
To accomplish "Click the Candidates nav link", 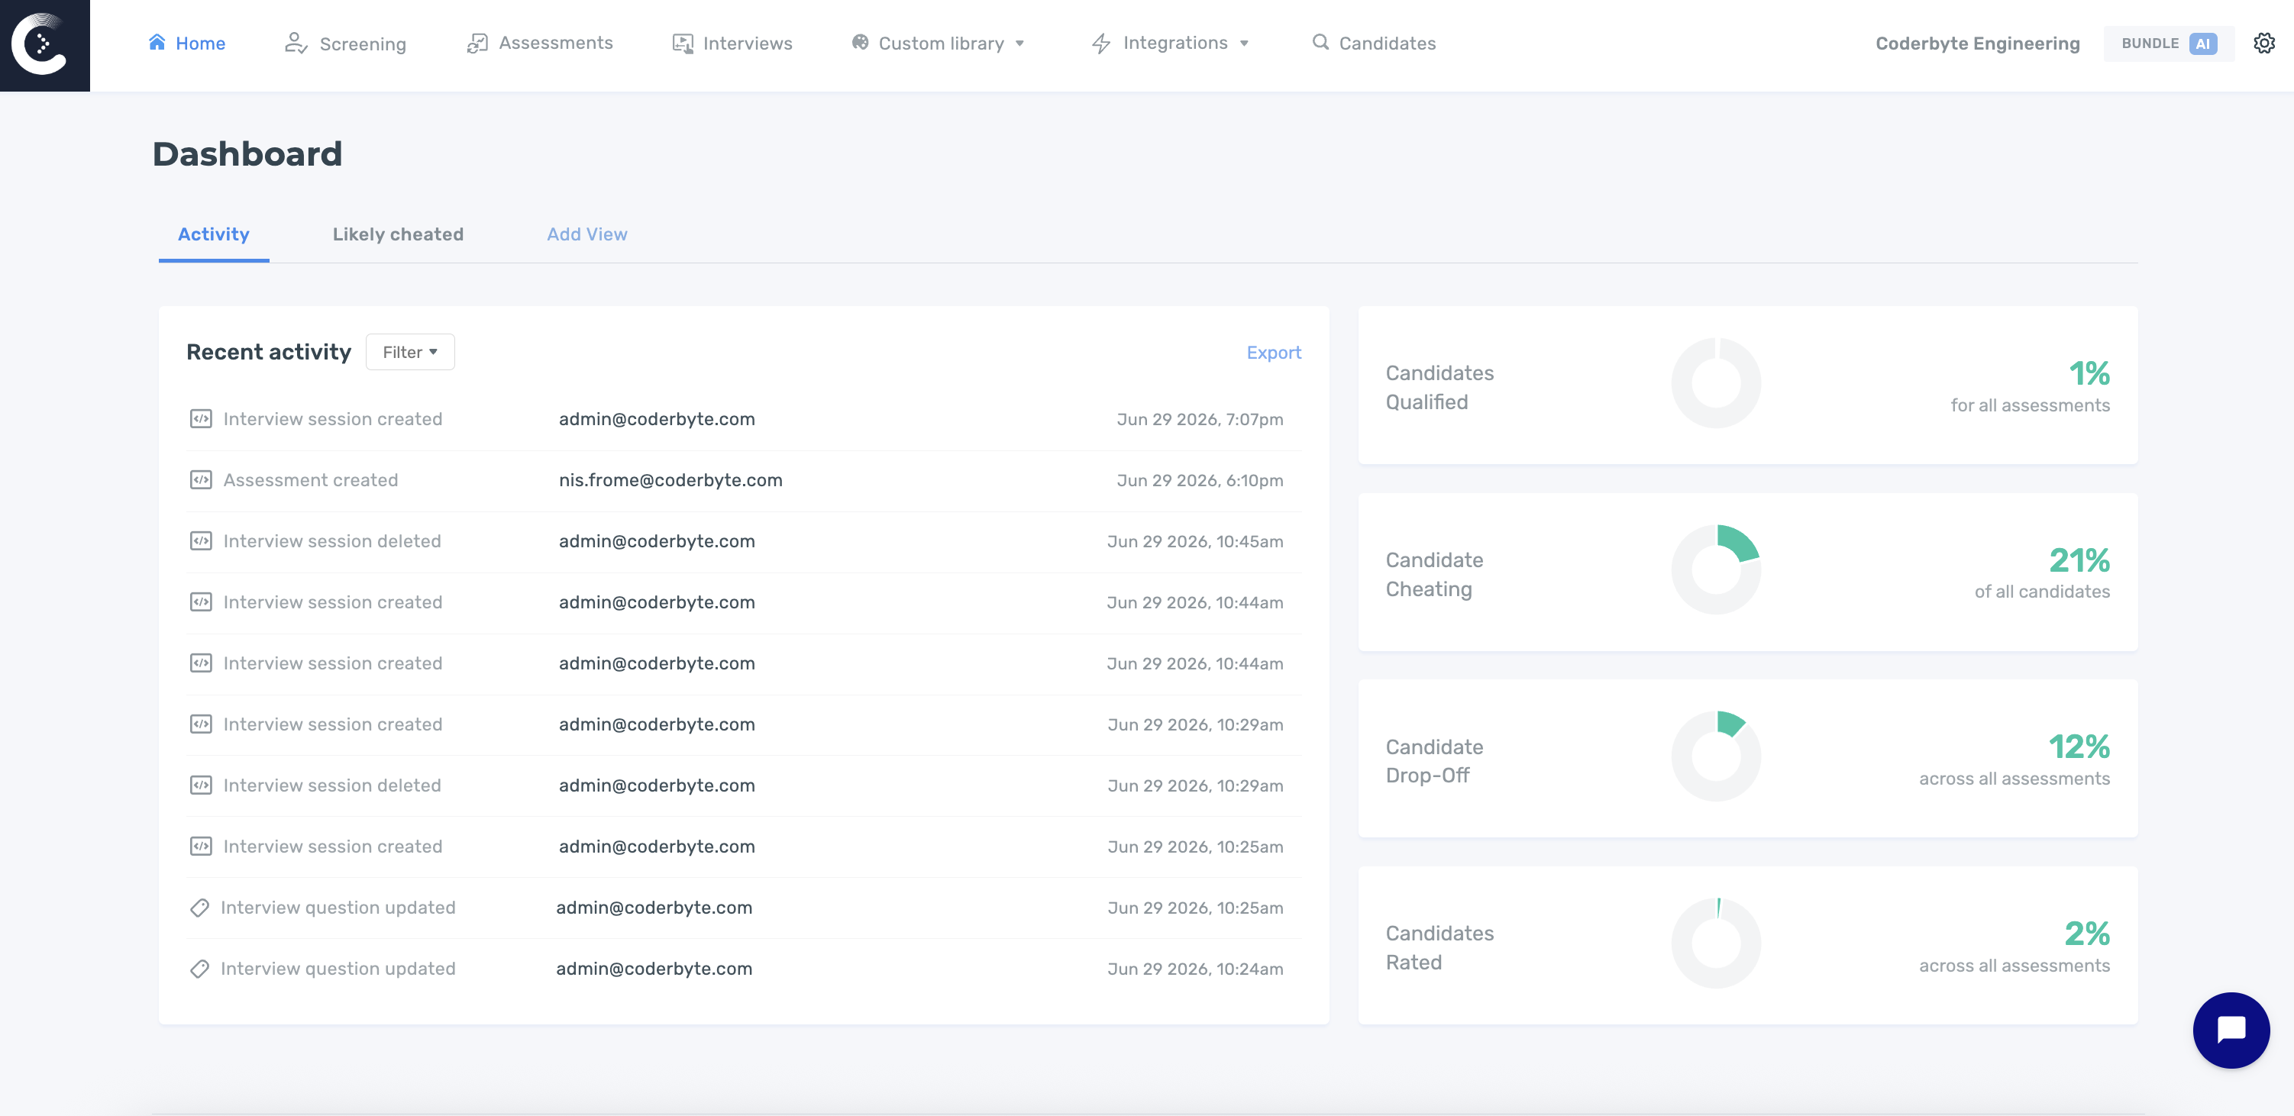I will 1373,43.
